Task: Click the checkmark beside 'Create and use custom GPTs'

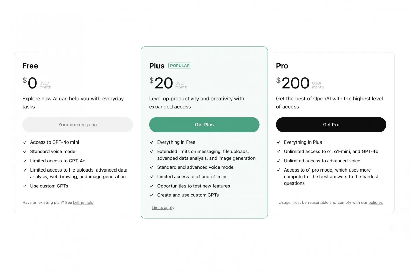Action: tap(151, 195)
